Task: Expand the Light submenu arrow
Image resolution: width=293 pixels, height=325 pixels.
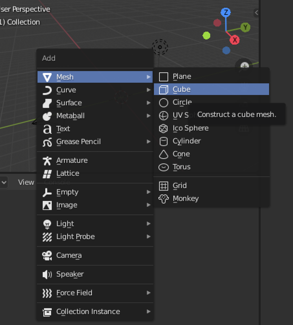Action: click(148, 224)
